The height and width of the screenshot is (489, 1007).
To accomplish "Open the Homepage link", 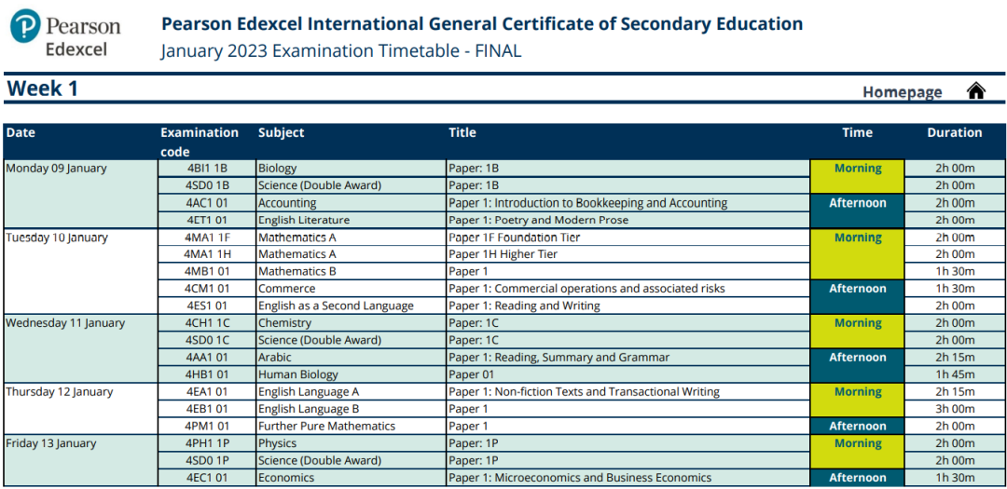I will [902, 91].
